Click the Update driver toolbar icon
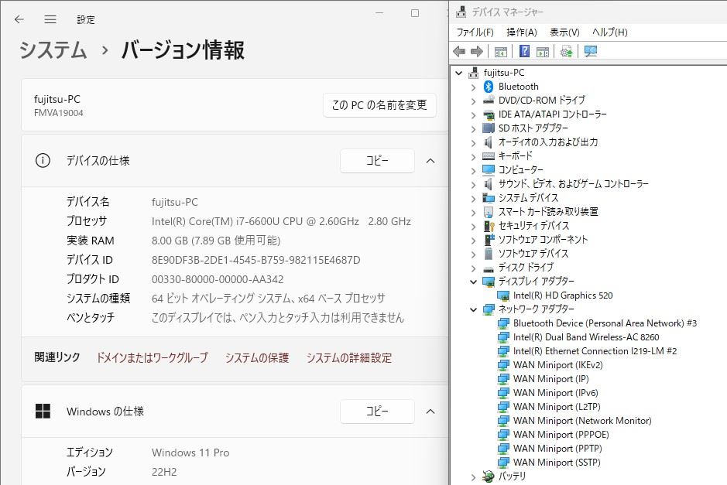The image size is (727, 485). tap(566, 51)
